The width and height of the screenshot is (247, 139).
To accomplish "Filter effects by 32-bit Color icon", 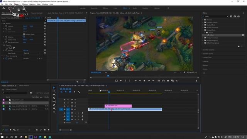I will (x=235, y=16).
